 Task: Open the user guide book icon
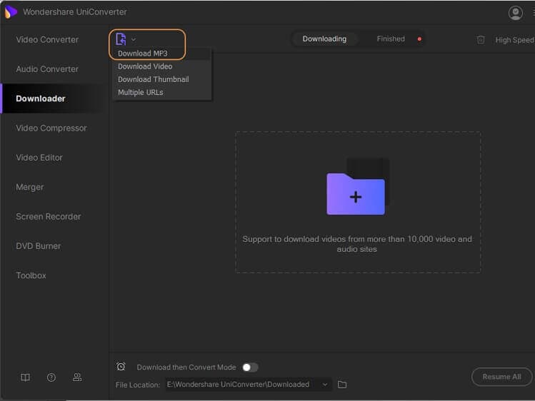[x=25, y=377]
